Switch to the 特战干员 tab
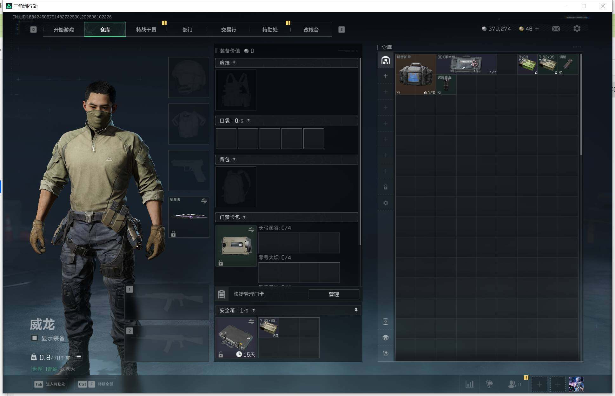Screen dimensions: 615x396 (146, 30)
